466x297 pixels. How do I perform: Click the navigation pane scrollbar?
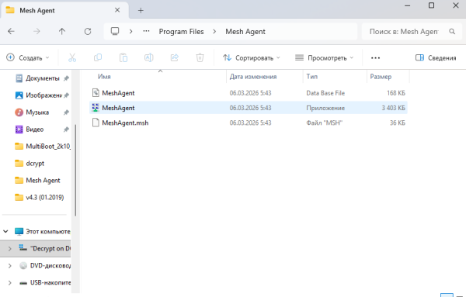pyautogui.click(x=75, y=170)
